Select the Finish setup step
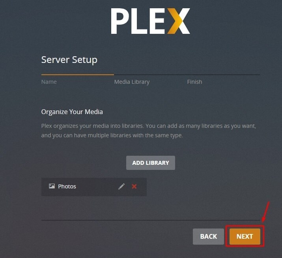 [x=194, y=82]
